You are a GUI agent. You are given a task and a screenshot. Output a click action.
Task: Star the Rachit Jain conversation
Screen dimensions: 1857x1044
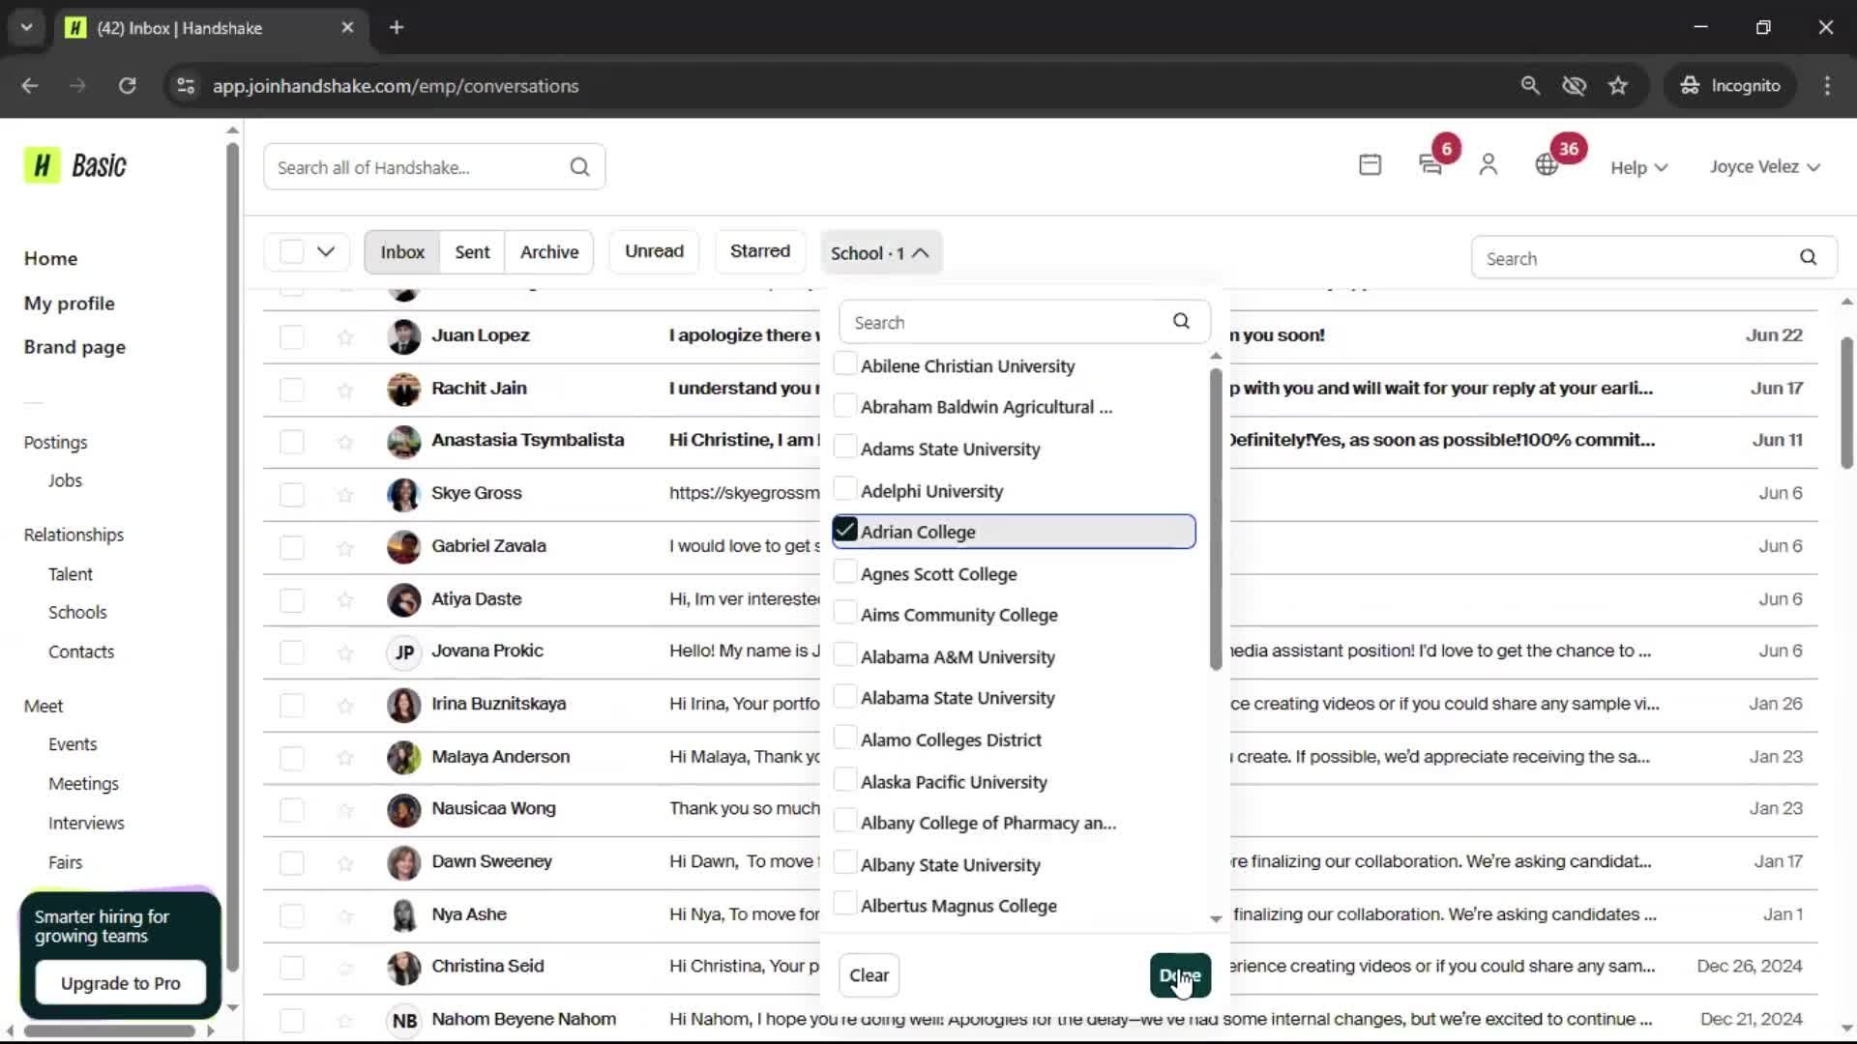345,390
